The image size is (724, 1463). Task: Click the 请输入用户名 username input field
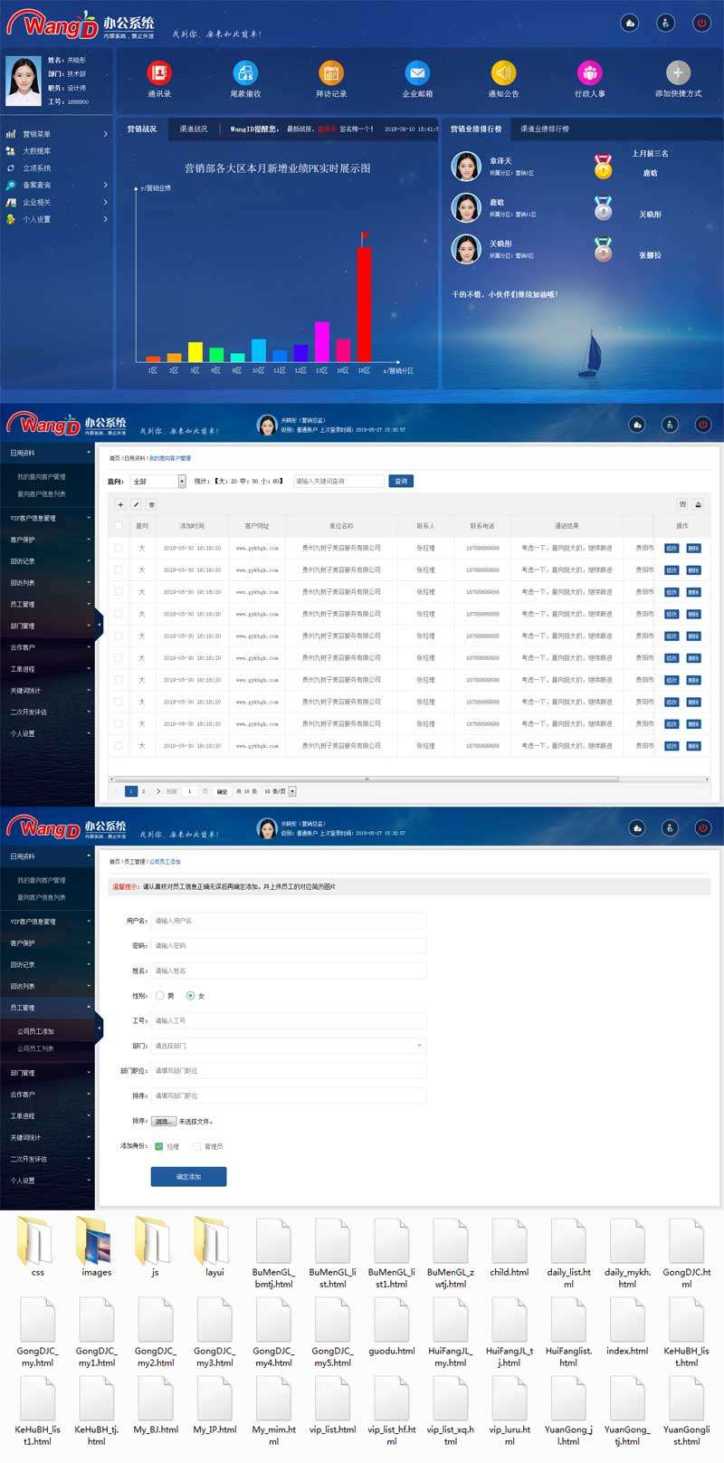pos(288,921)
